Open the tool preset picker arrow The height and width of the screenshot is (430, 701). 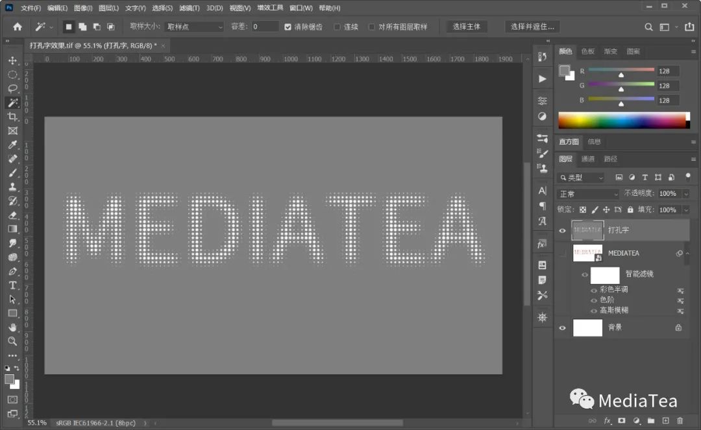(x=51, y=27)
